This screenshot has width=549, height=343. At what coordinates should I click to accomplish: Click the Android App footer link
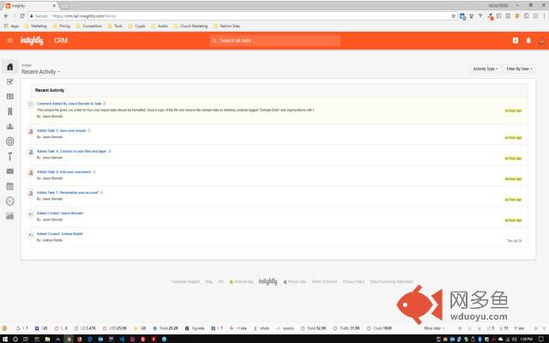241,282
